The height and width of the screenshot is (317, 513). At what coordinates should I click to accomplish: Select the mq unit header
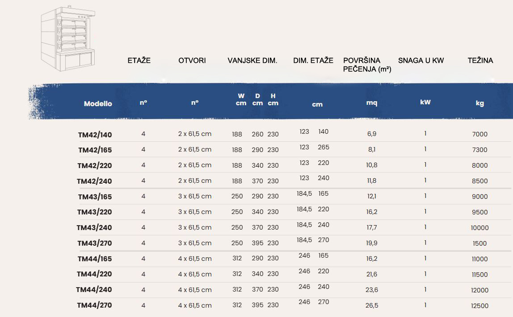pos(372,103)
